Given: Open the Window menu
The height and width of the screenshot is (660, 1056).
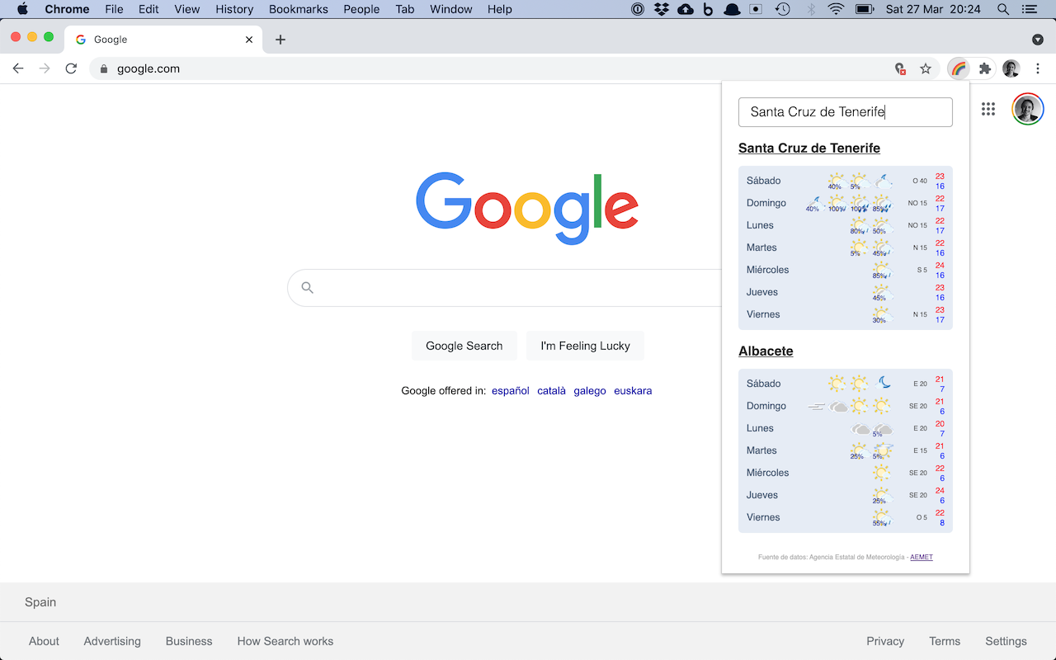Looking at the screenshot, I should pyautogui.click(x=451, y=9).
